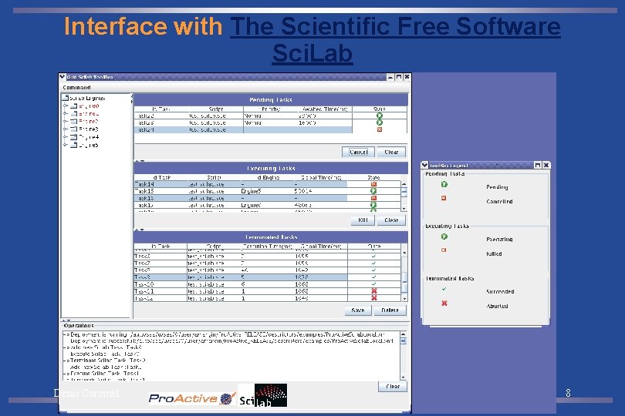Click Cancelled icon in ToolBox Legend window
This screenshot has width=625, height=416.
click(x=444, y=198)
